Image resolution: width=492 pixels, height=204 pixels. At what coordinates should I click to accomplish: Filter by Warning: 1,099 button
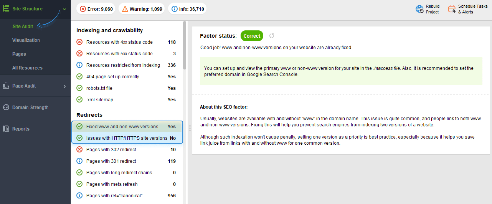coord(142,9)
